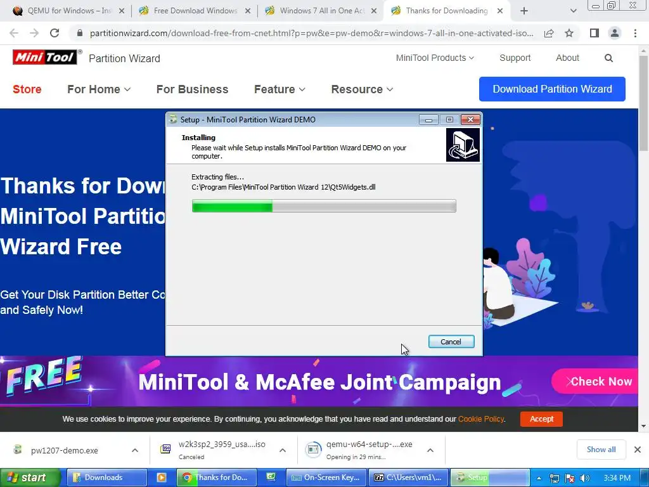The width and height of the screenshot is (649, 487).
Task: Click Download Partition Wizard button
Action: pos(552,89)
